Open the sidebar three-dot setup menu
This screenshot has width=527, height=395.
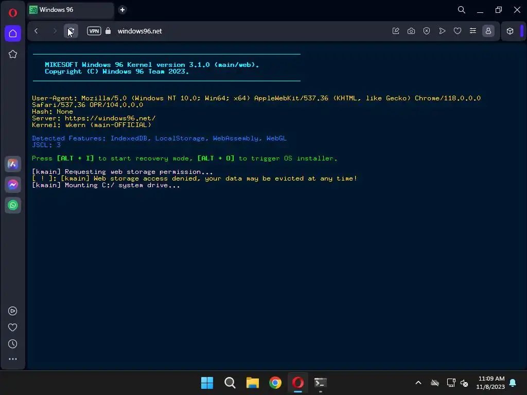point(13,359)
